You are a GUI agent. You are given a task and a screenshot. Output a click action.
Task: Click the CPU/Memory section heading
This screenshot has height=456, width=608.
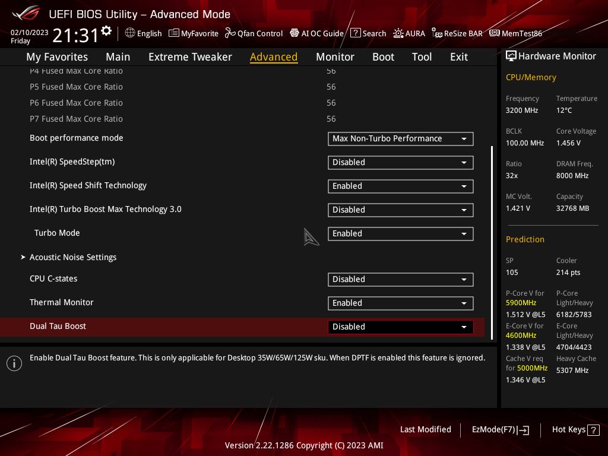(531, 77)
